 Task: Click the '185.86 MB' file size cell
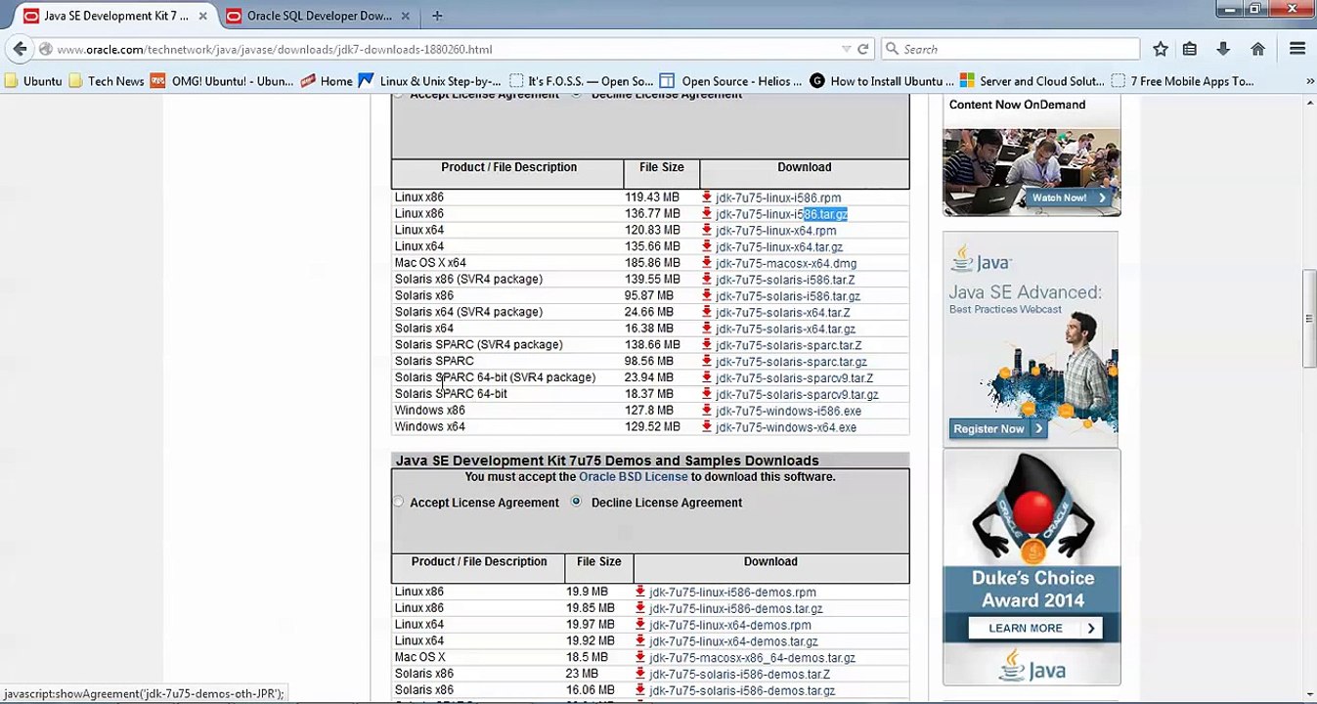pyautogui.click(x=652, y=263)
